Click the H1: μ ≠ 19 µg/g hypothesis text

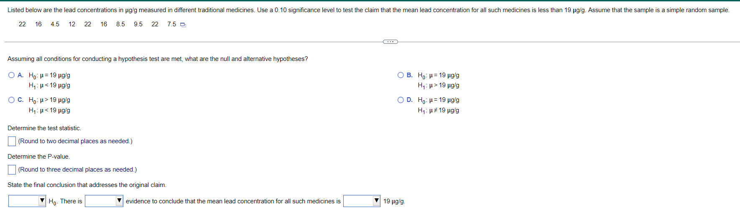coord(438,111)
